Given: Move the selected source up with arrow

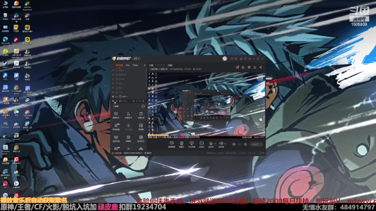Looking at the screenshot, I should point(137,101).
